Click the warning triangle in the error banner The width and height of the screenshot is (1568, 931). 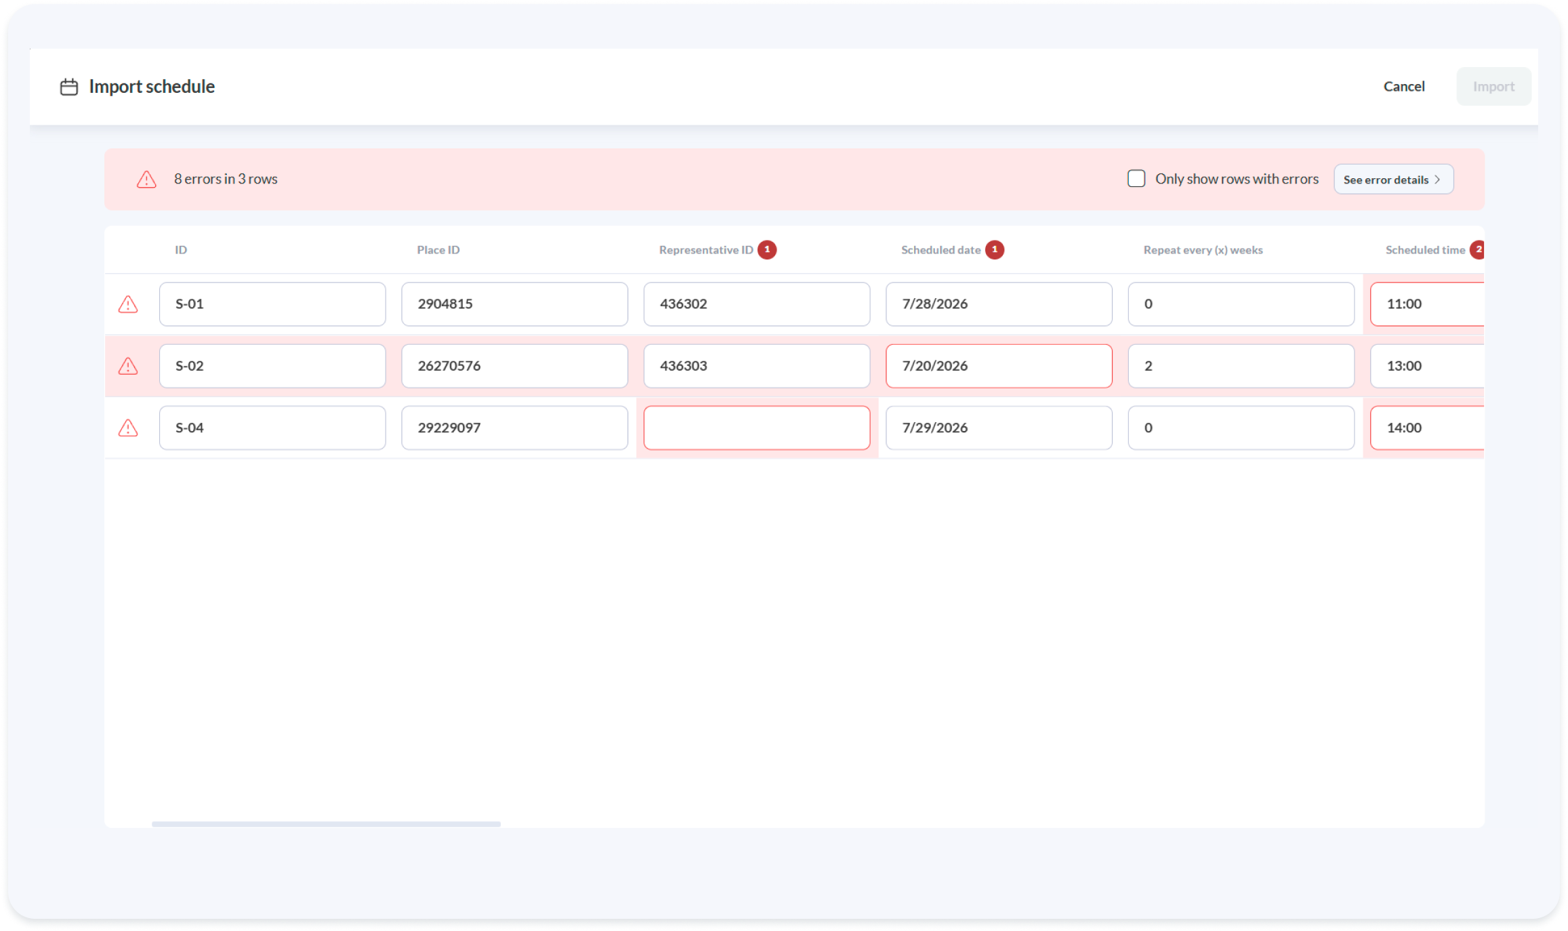point(146,180)
